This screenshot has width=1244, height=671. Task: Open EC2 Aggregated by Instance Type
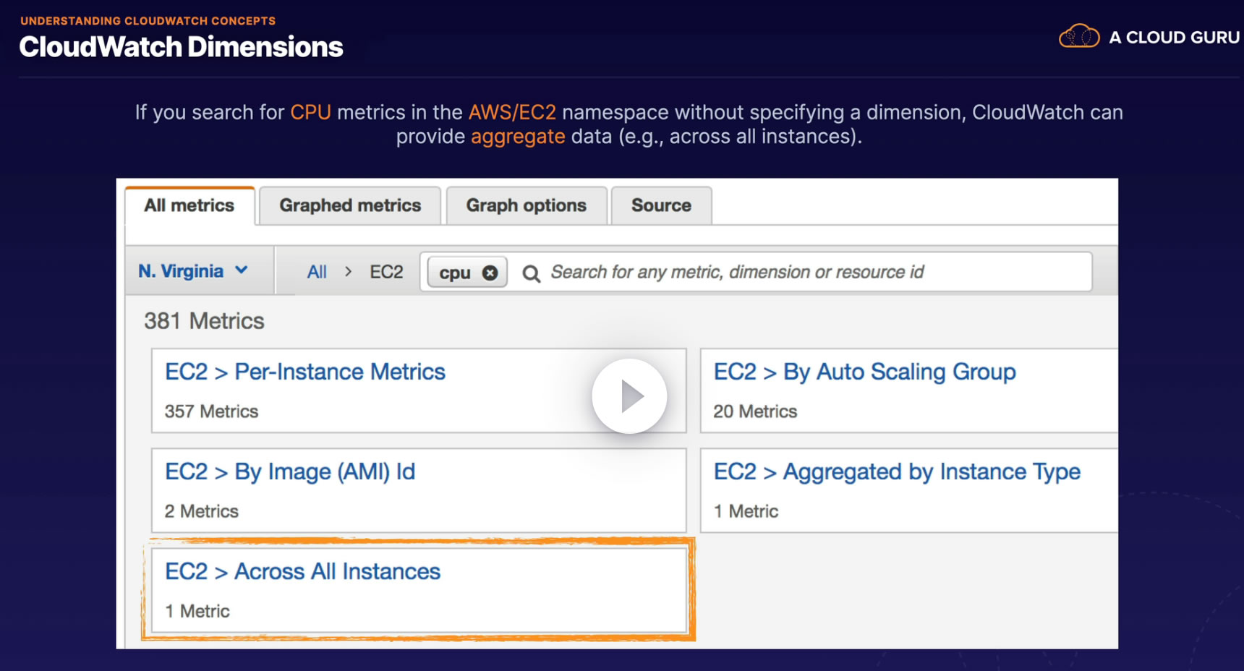[897, 471]
